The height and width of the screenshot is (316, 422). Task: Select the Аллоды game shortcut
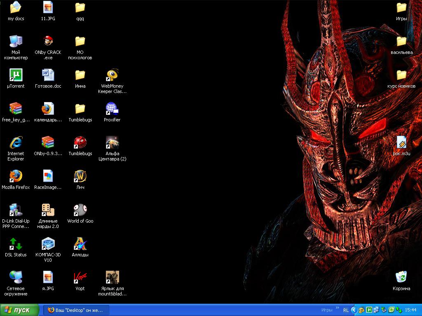(80, 244)
